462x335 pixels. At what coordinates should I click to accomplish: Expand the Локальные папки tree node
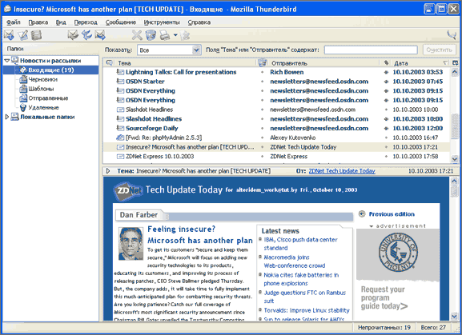(x=6, y=117)
